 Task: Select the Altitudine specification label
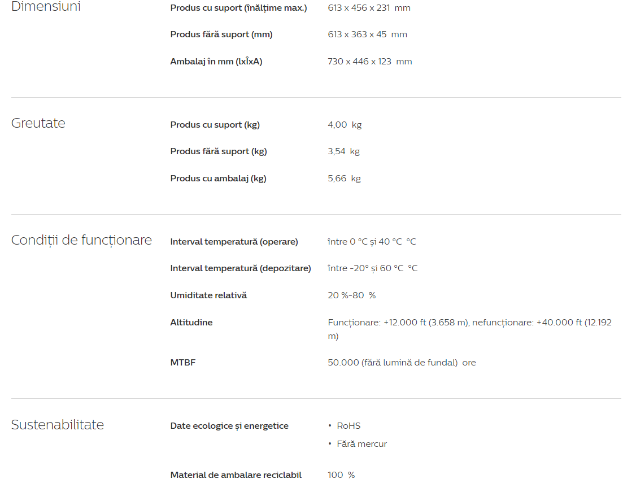[x=191, y=323]
